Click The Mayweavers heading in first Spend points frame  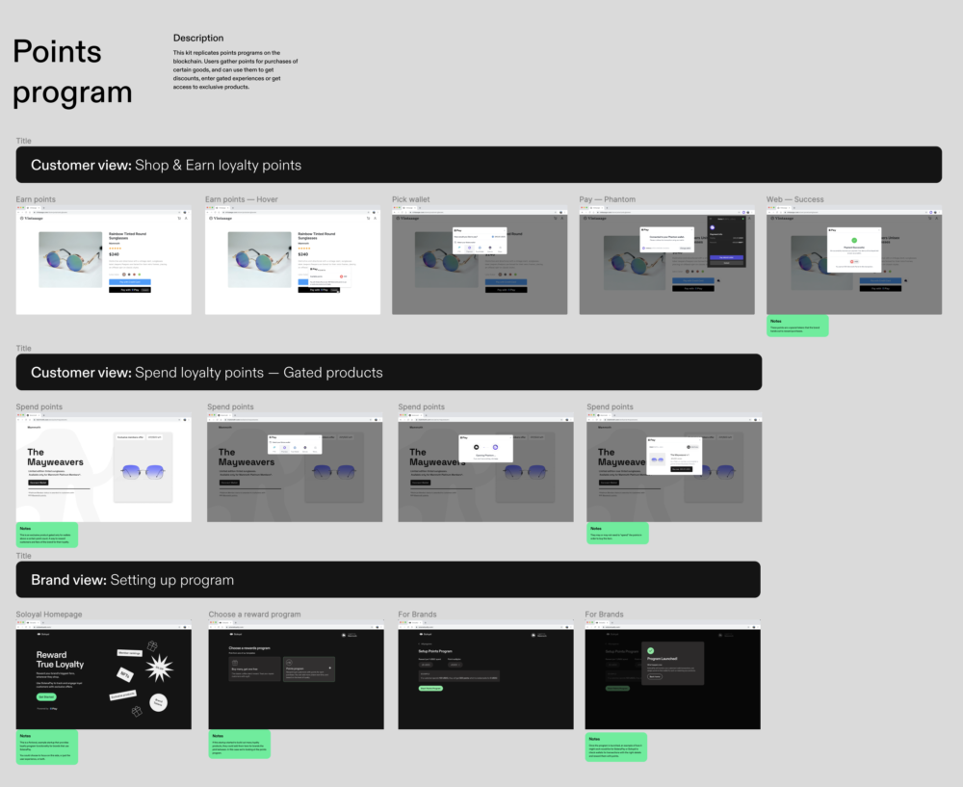tap(55, 458)
